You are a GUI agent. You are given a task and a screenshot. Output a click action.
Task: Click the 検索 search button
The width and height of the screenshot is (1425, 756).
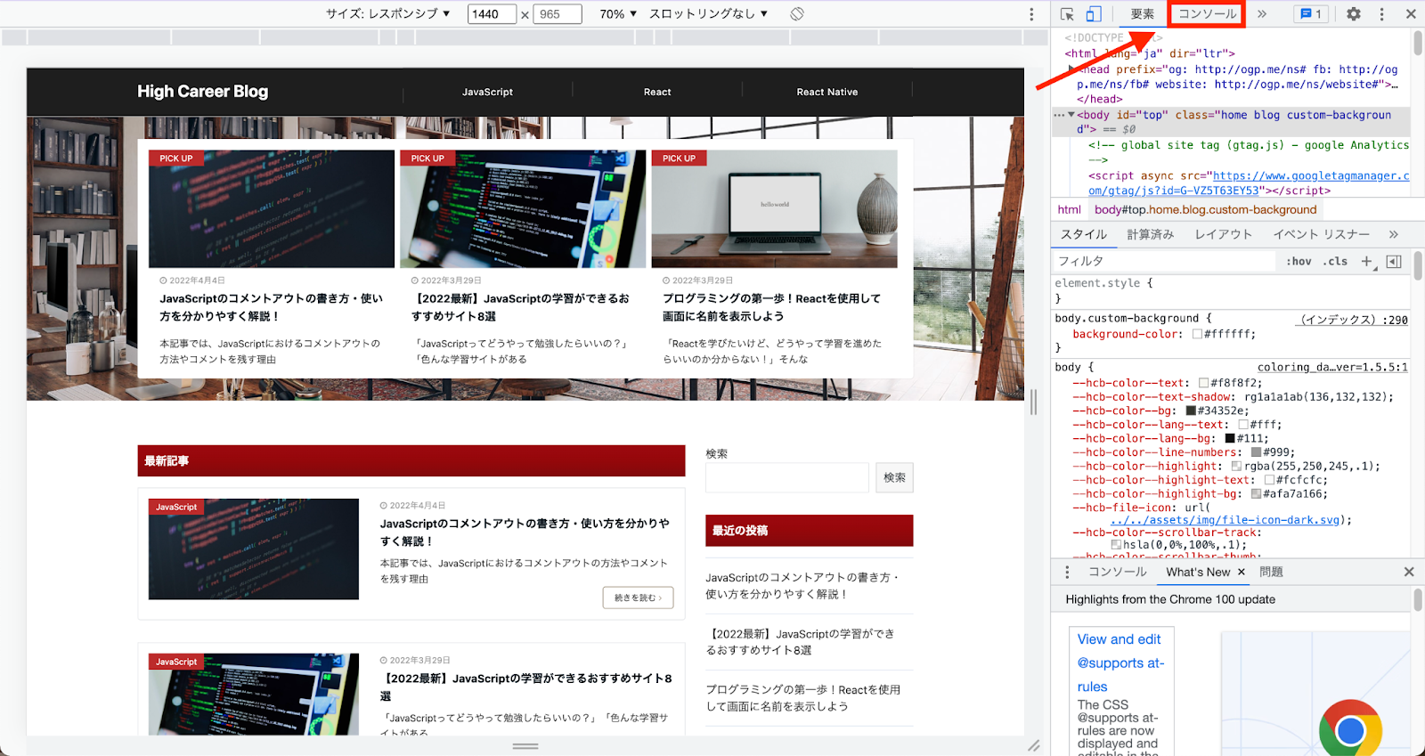coord(894,477)
